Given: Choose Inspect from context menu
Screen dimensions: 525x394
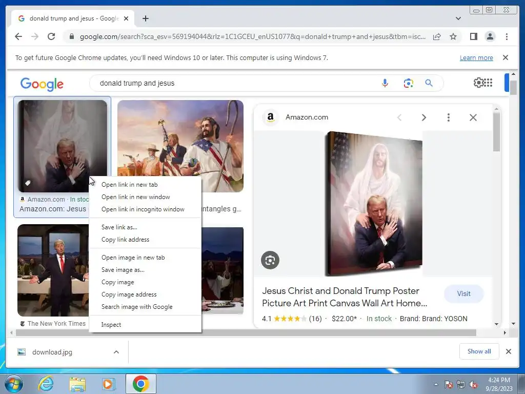Looking at the screenshot, I should click(x=145, y=325).
